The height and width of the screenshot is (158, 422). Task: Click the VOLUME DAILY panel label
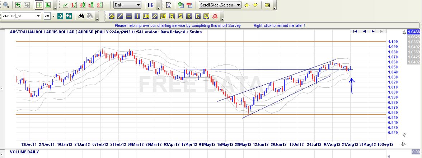point(24,152)
